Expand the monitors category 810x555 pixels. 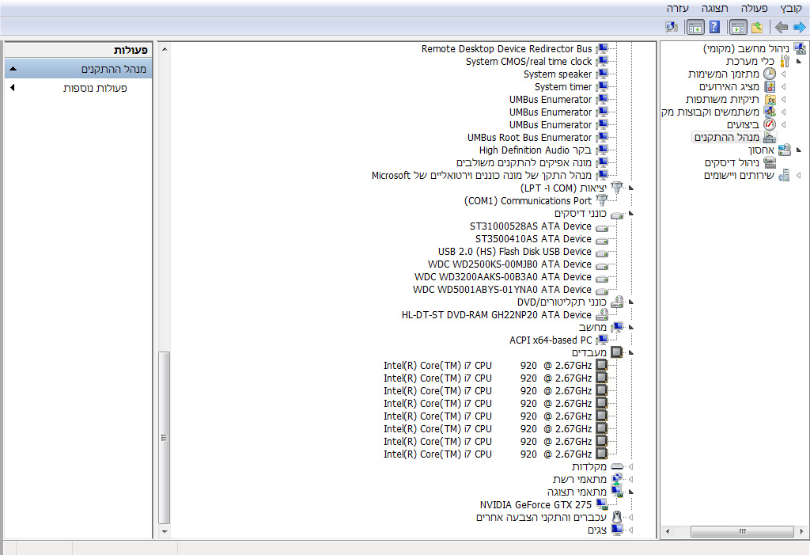tap(630, 530)
